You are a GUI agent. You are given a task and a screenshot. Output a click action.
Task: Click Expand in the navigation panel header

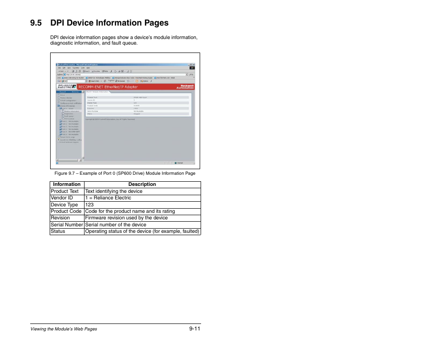click(62, 92)
